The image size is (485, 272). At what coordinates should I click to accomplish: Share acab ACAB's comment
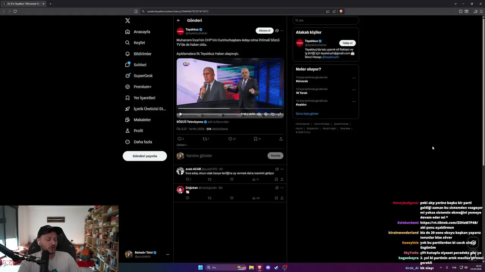(282, 179)
